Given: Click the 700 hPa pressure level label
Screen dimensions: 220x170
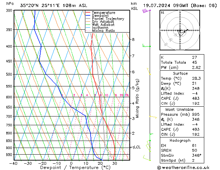Looking at the screenshot, I should pos(10,116).
